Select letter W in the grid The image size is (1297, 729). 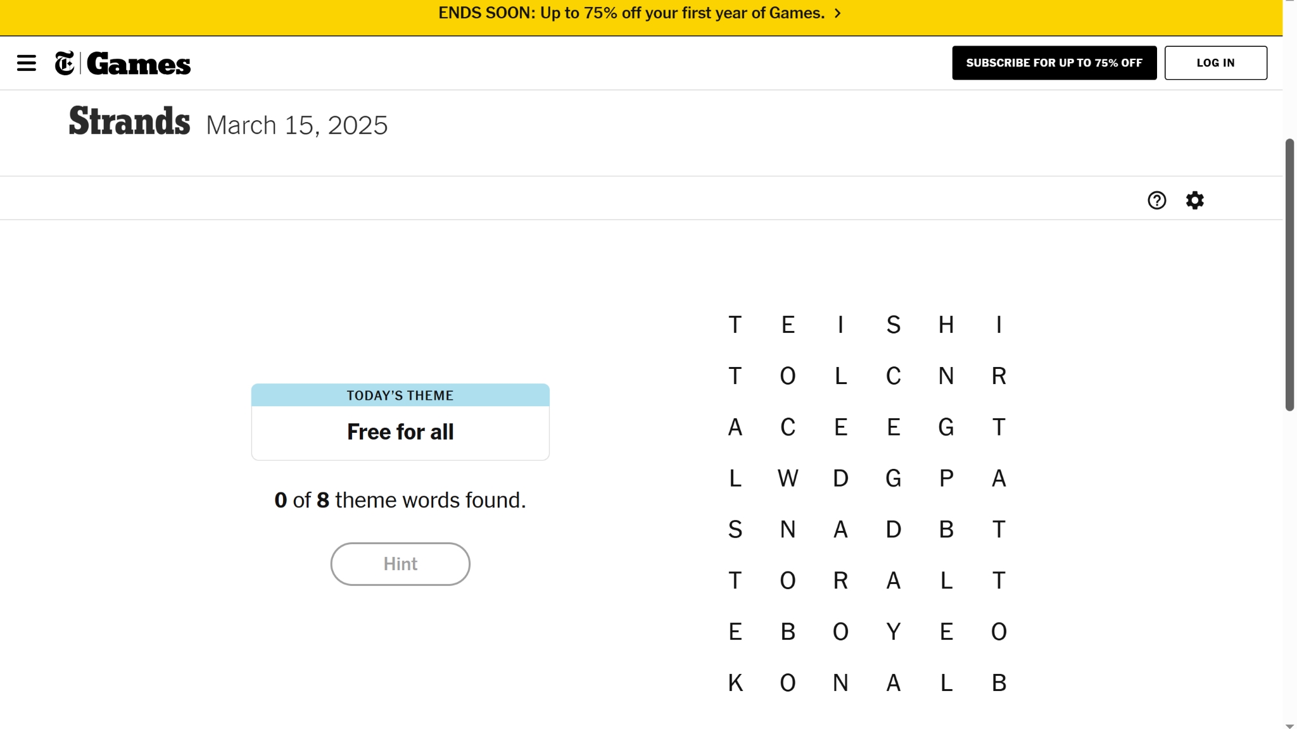click(788, 478)
